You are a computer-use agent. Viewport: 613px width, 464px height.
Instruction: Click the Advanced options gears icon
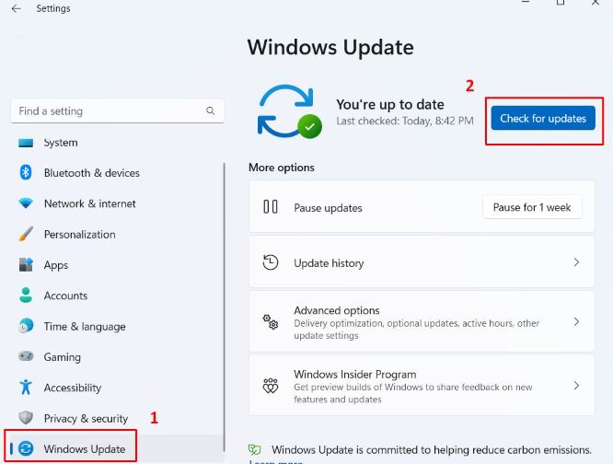coord(270,321)
